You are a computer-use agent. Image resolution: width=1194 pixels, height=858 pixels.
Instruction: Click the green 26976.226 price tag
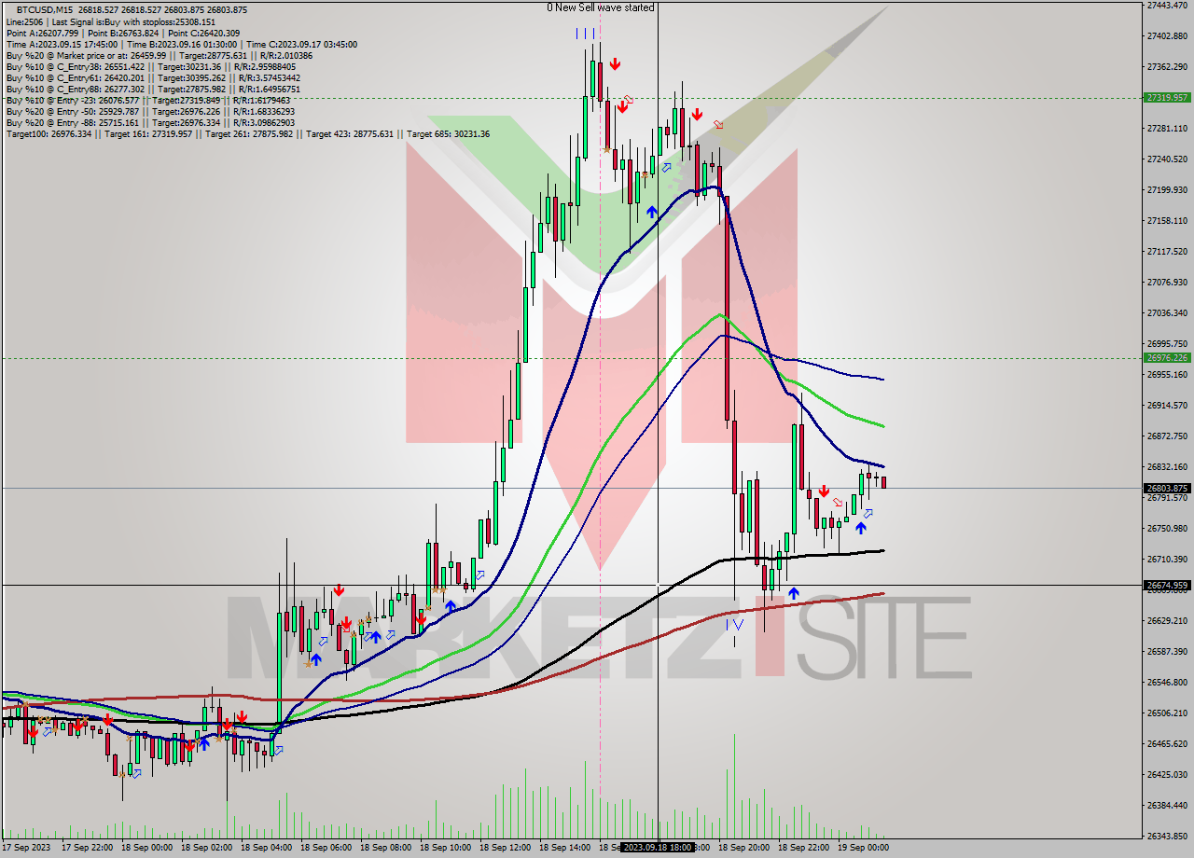[1167, 357]
